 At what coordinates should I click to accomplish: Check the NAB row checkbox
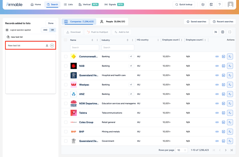(x=66, y=66)
